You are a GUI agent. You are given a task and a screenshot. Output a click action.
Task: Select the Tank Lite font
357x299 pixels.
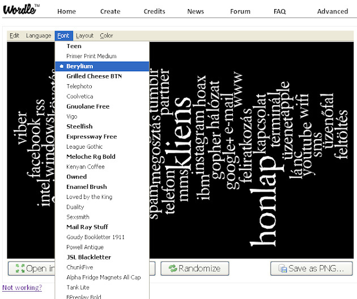point(102,288)
